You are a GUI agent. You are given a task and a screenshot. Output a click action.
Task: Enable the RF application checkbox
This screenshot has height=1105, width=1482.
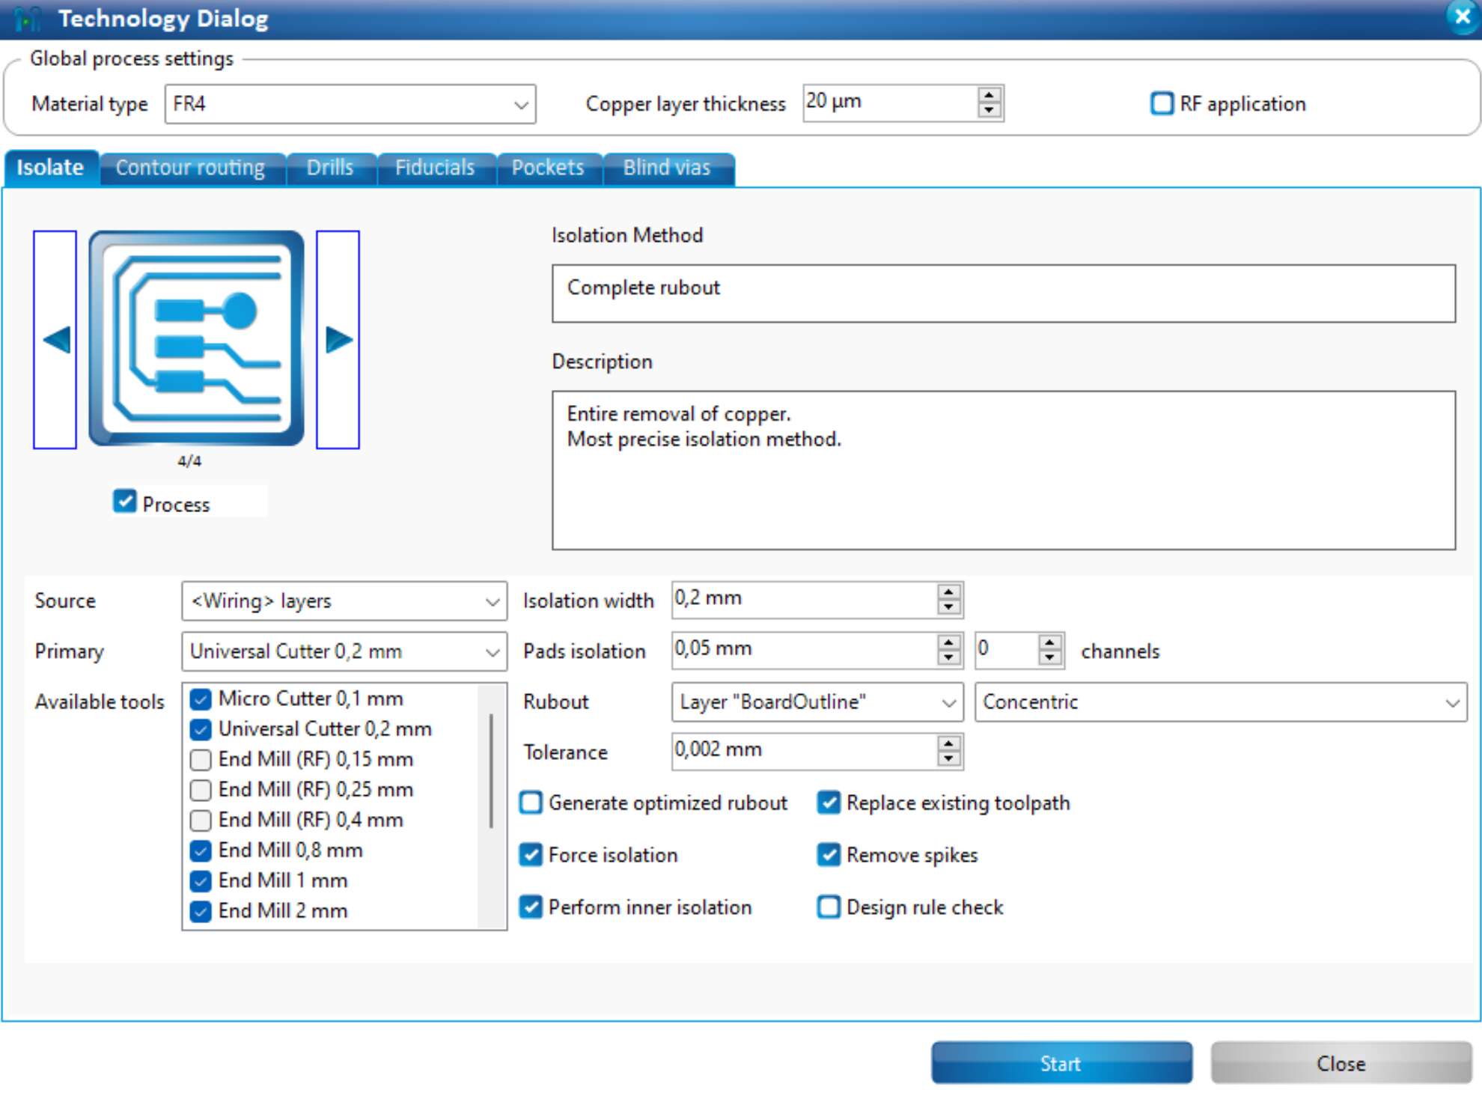pos(1162,103)
